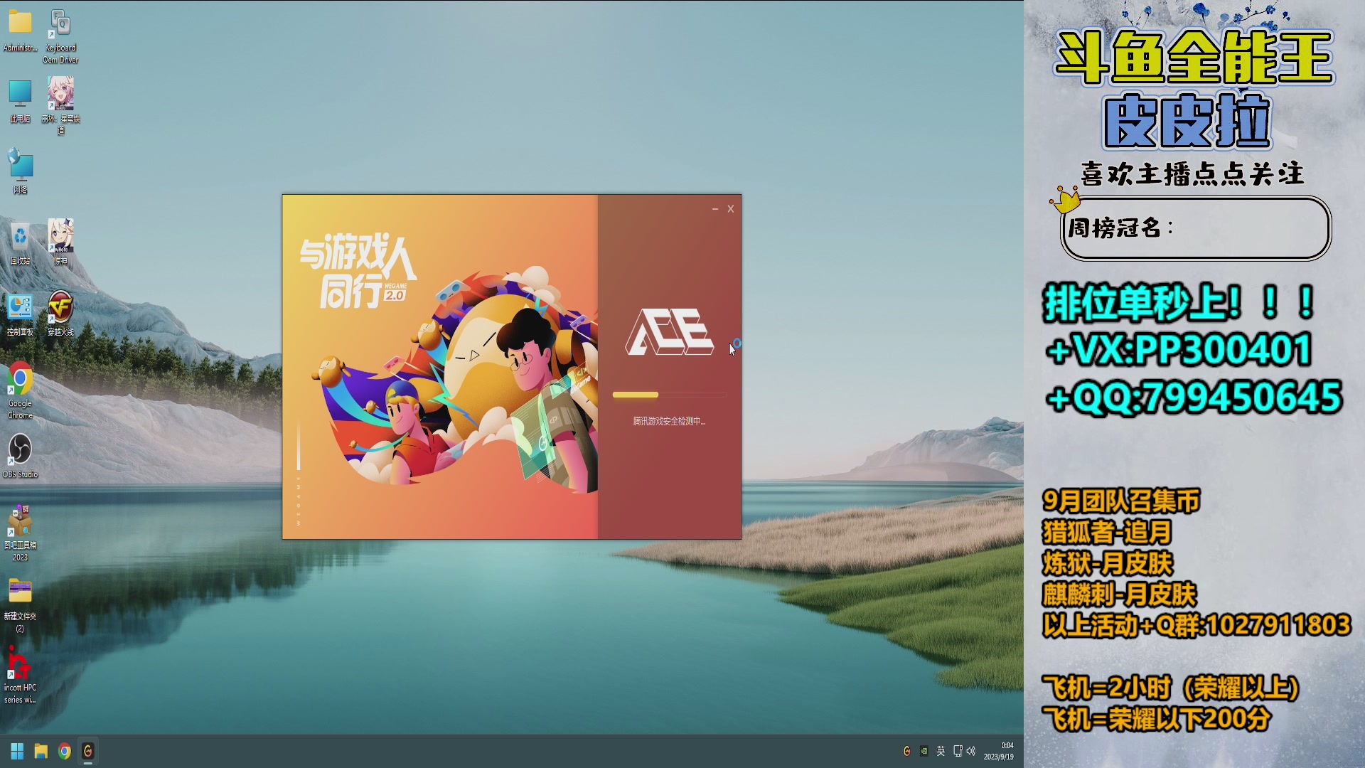Launch Google Chrome from the taskbar
Screen dimensions: 1365x768
tap(65, 750)
